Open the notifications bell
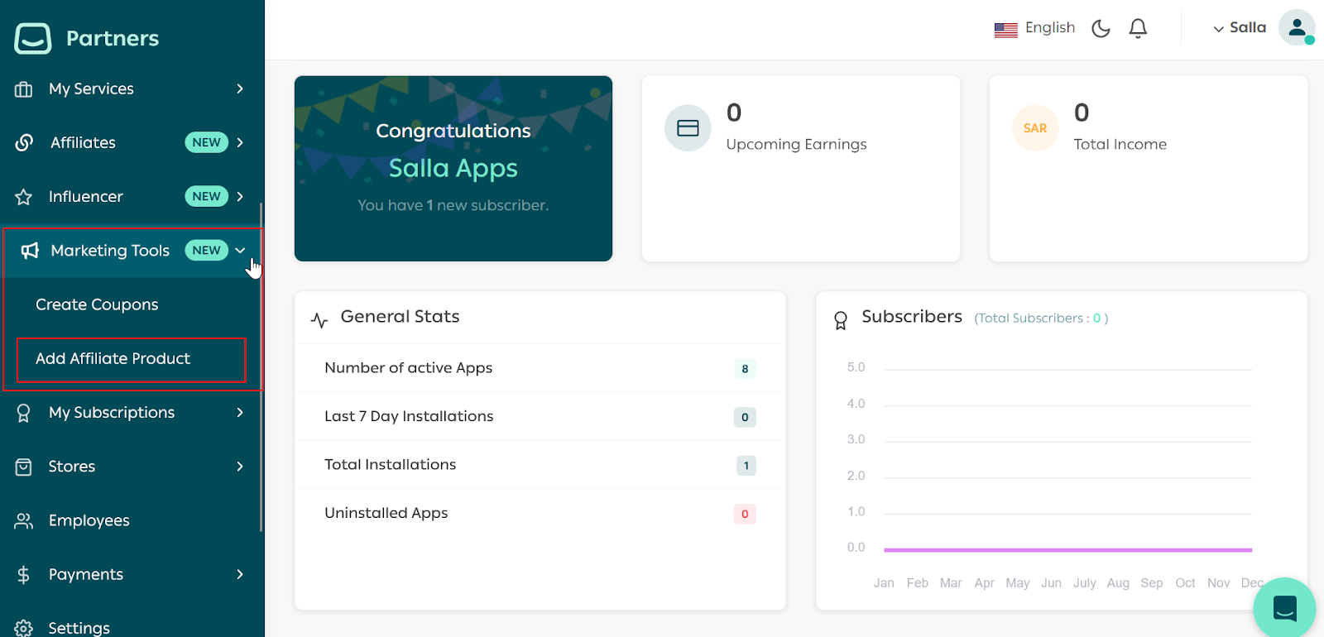 pos(1138,29)
